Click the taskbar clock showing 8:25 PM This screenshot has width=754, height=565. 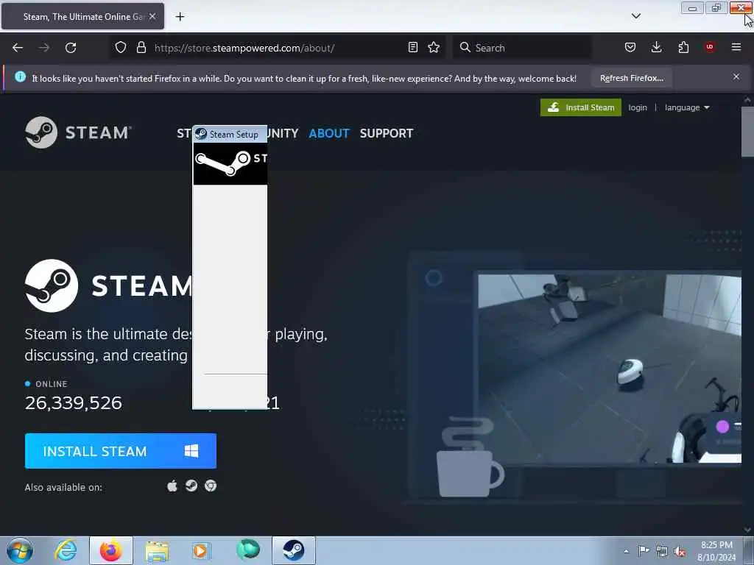[716, 551]
